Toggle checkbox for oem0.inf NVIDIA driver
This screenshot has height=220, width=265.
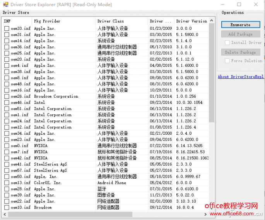pos(7,146)
